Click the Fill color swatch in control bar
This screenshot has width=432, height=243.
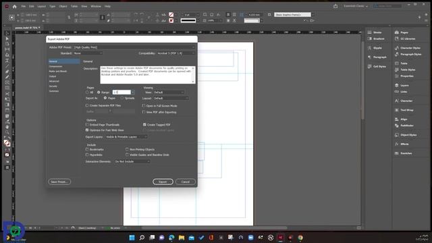pyautogui.click(x=171, y=15)
